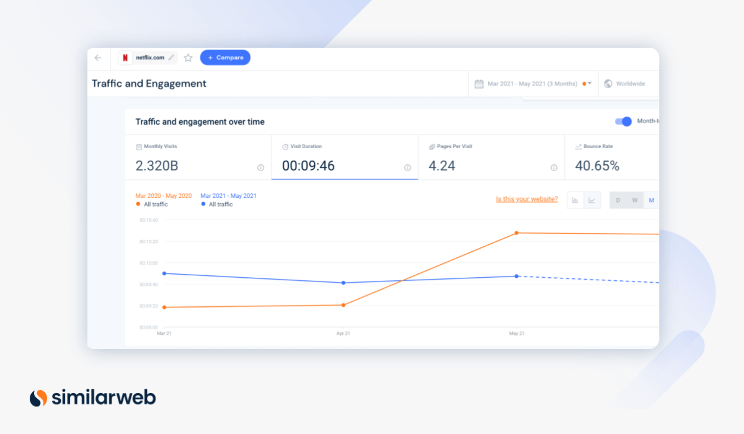This screenshot has height=434, width=744.
Task: Click the calendar icon in the date selector
Action: point(477,83)
